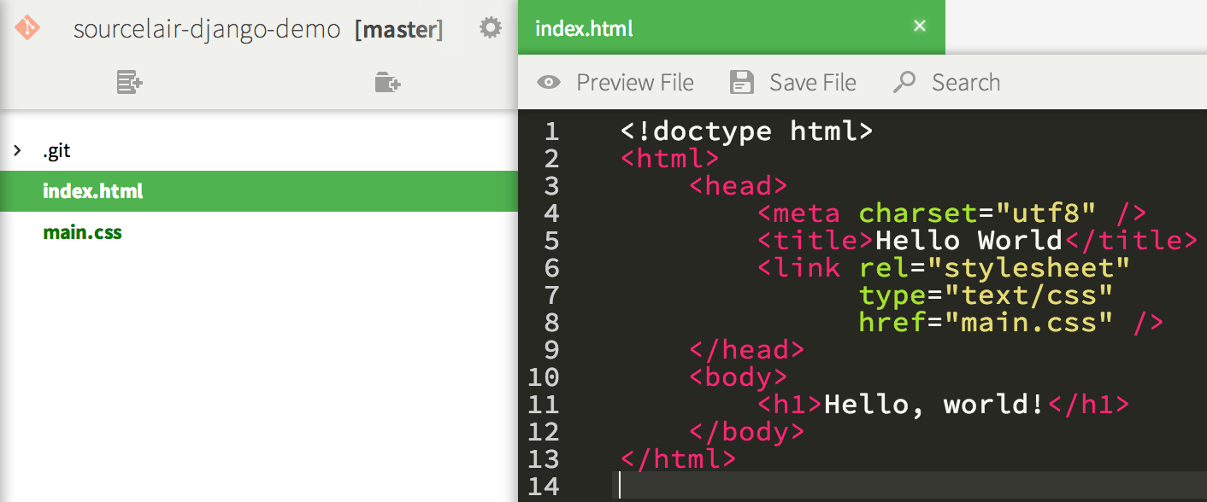
Task: Click the Search magnifier icon
Action: (904, 82)
